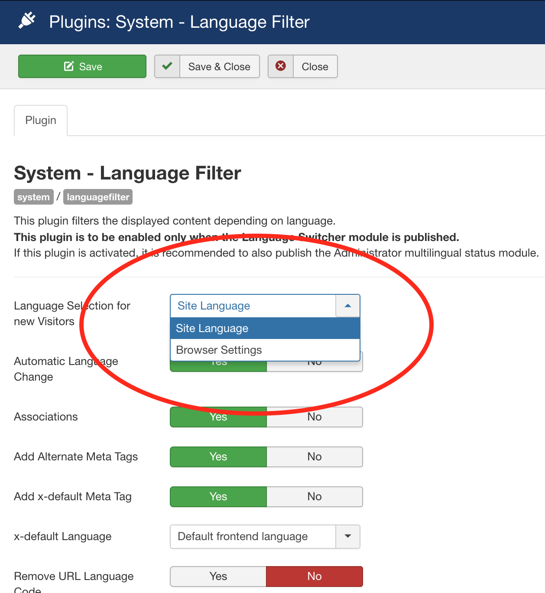
Task: Switch to the Plugin tab
Action: (x=41, y=121)
